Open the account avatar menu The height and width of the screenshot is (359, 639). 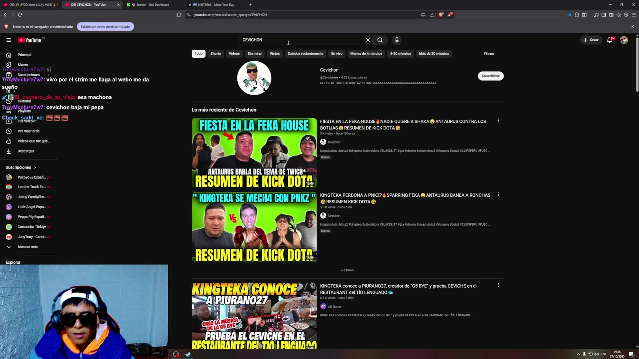[624, 40]
